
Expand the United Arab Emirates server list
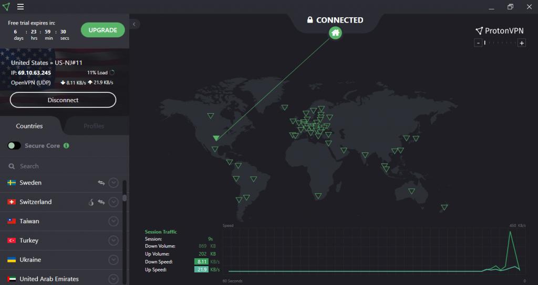[113, 279]
